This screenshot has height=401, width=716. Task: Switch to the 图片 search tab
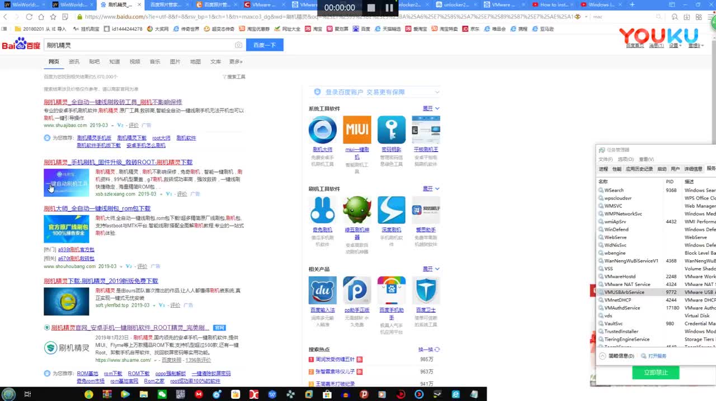pyautogui.click(x=175, y=61)
